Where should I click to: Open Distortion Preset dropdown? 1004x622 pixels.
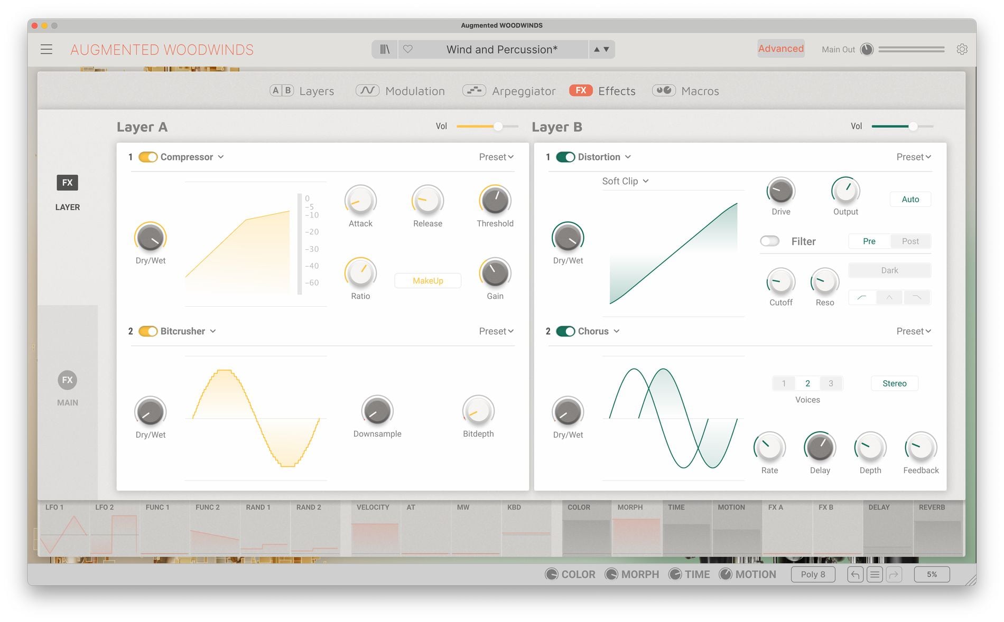pos(914,157)
